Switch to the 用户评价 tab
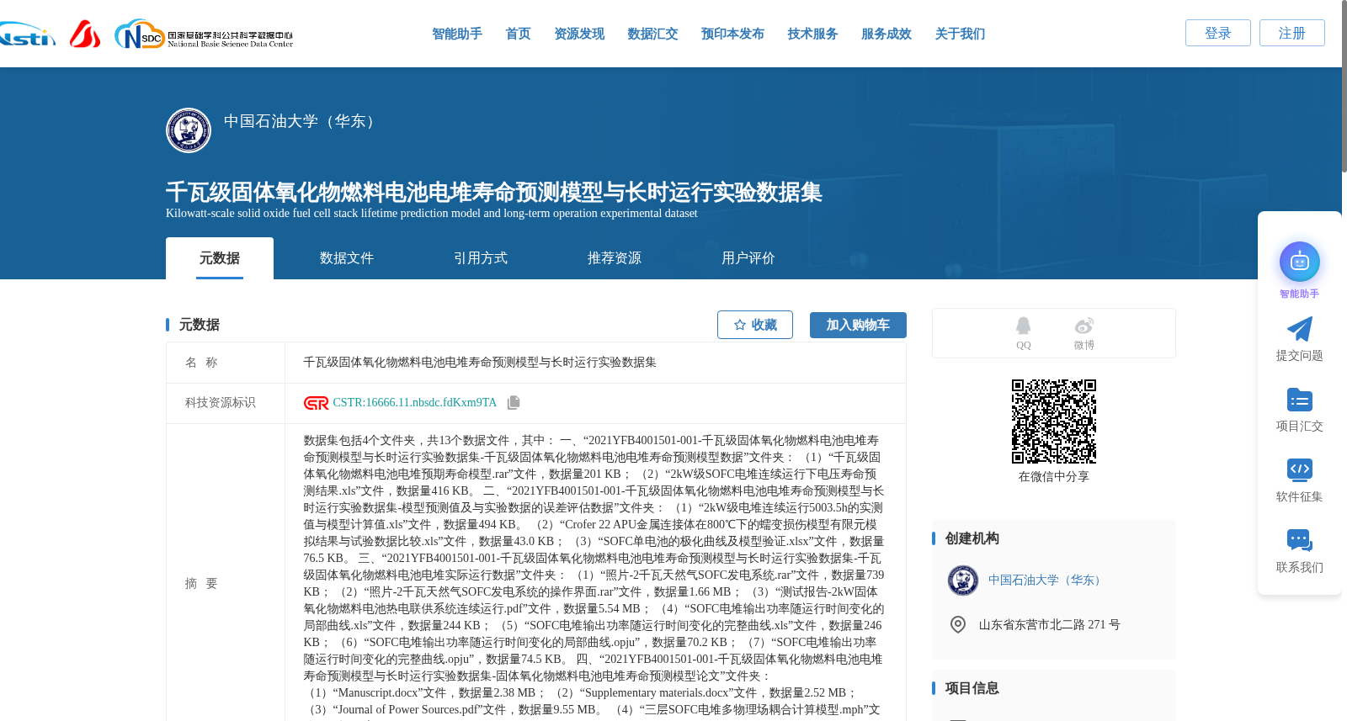The height and width of the screenshot is (721, 1347). click(x=748, y=258)
